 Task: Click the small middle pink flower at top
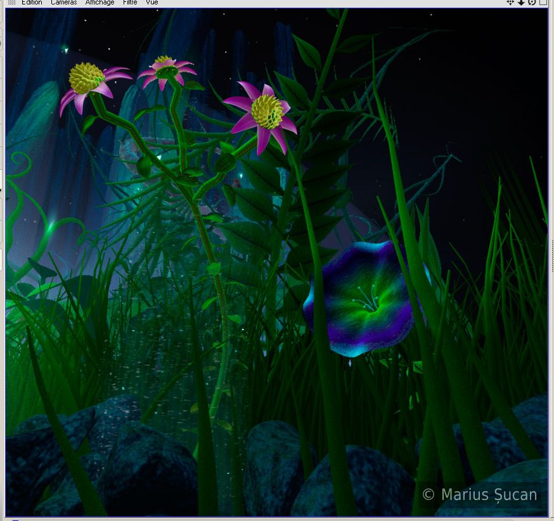click(x=166, y=68)
